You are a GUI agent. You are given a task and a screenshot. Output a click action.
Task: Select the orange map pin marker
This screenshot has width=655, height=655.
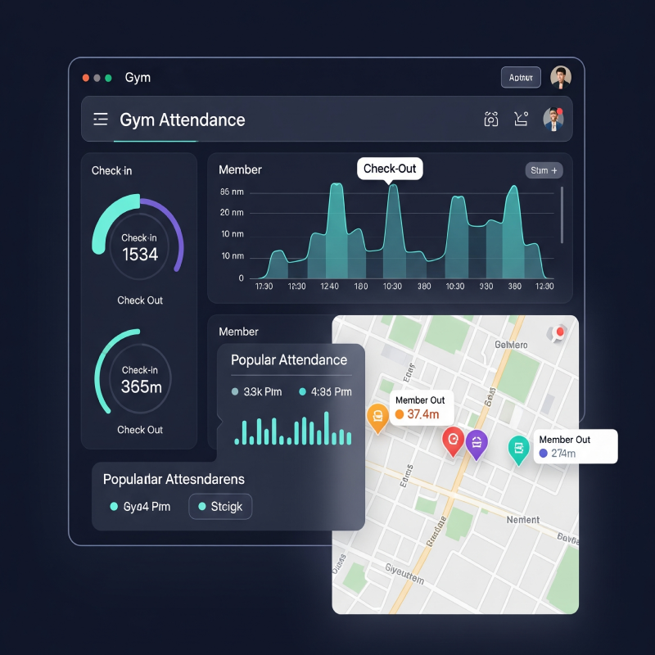click(x=377, y=418)
